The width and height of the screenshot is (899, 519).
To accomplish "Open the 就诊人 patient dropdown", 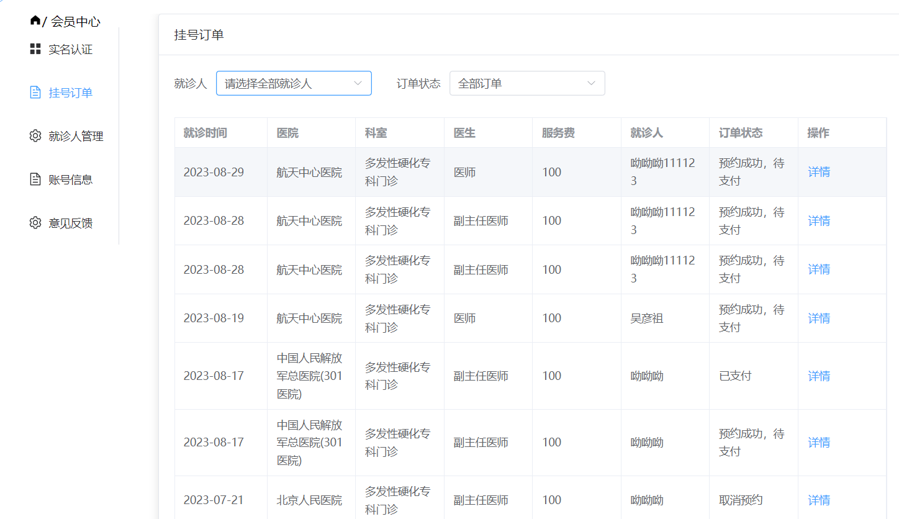I will (x=294, y=83).
